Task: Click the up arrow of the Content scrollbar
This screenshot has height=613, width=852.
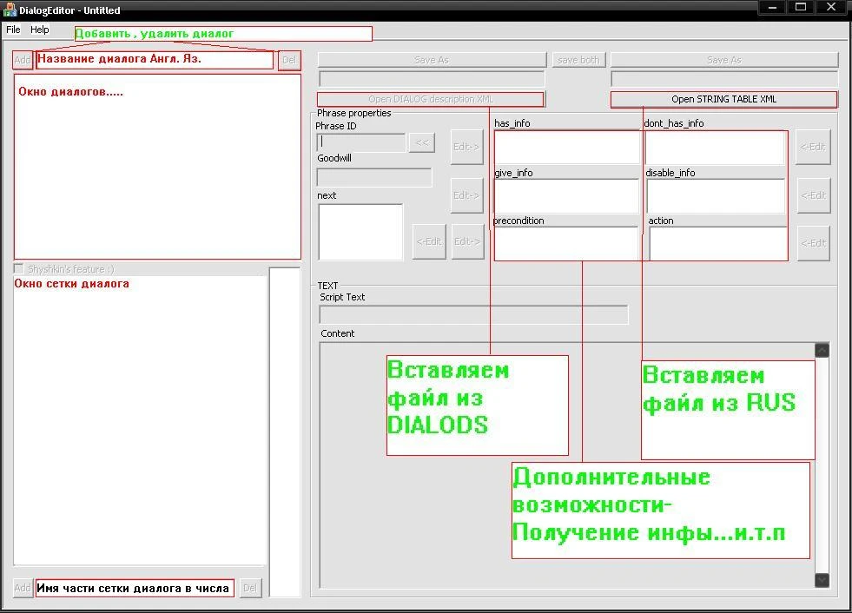Action: click(x=821, y=349)
